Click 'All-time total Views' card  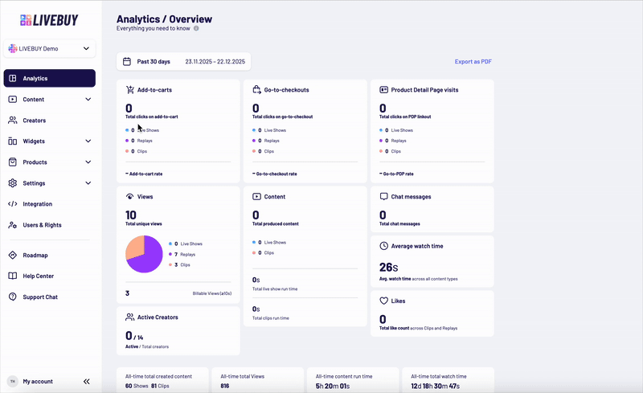pyautogui.click(x=257, y=380)
